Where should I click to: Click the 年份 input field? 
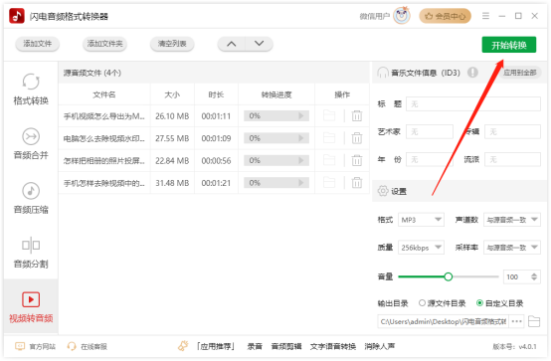tap(430, 159)
